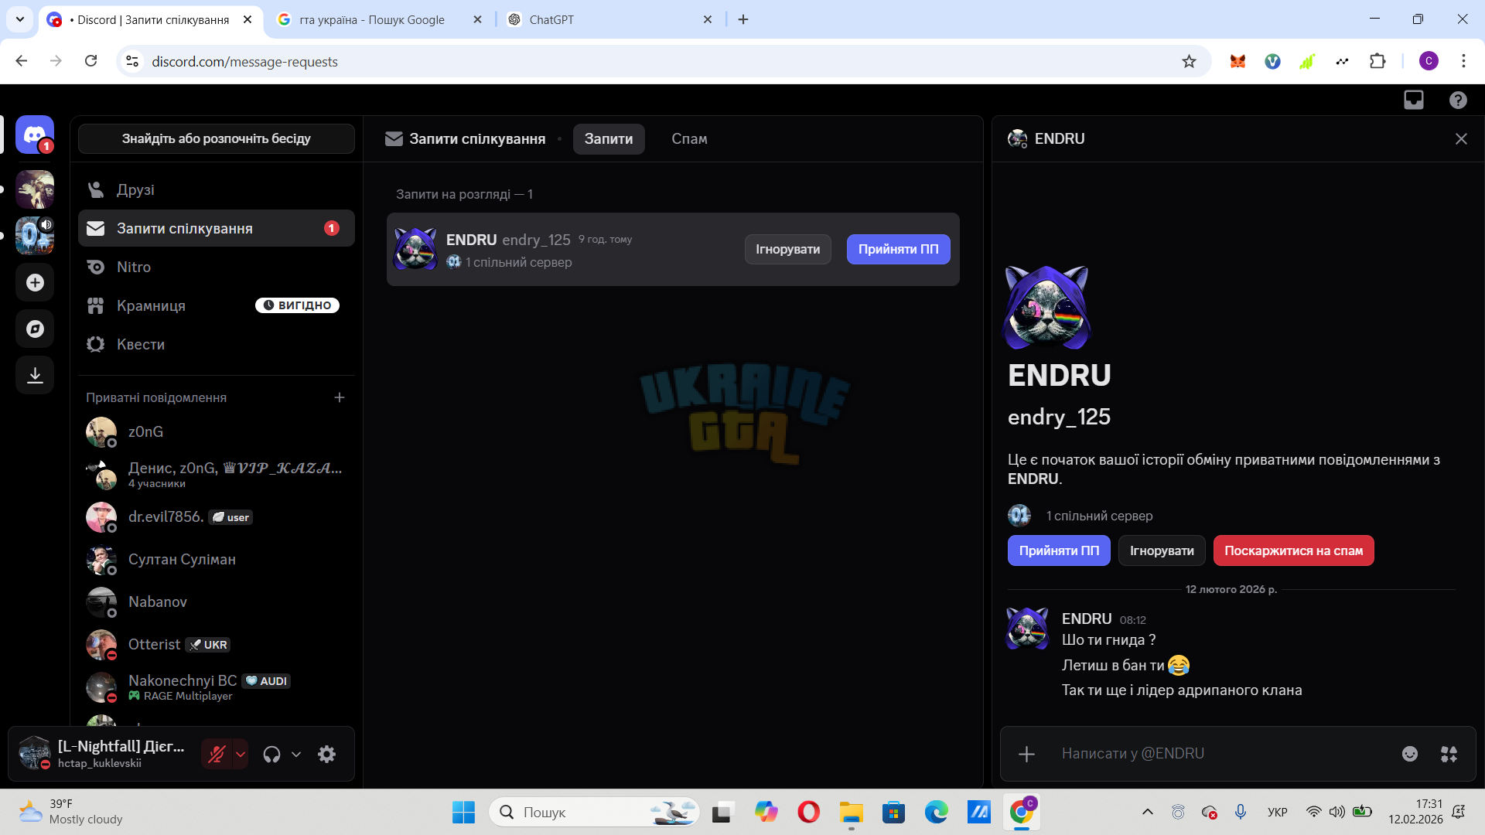
Task: Click ENDRU's large profile avatar
Action: (1046, 308)
